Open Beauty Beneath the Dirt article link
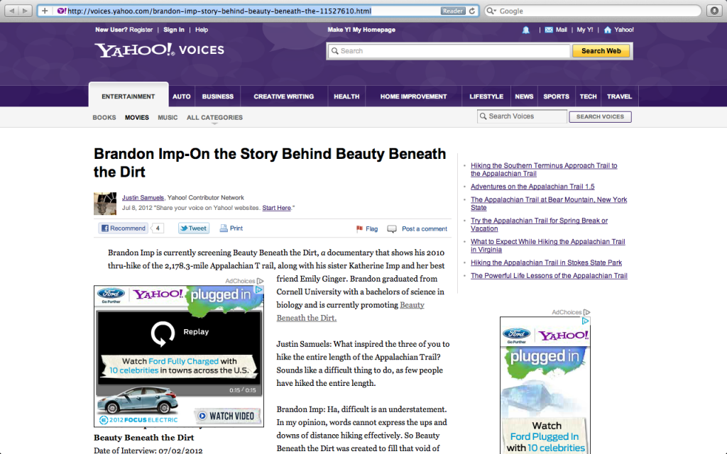Viewport: 727px width, 454px height. click(351, 311)
